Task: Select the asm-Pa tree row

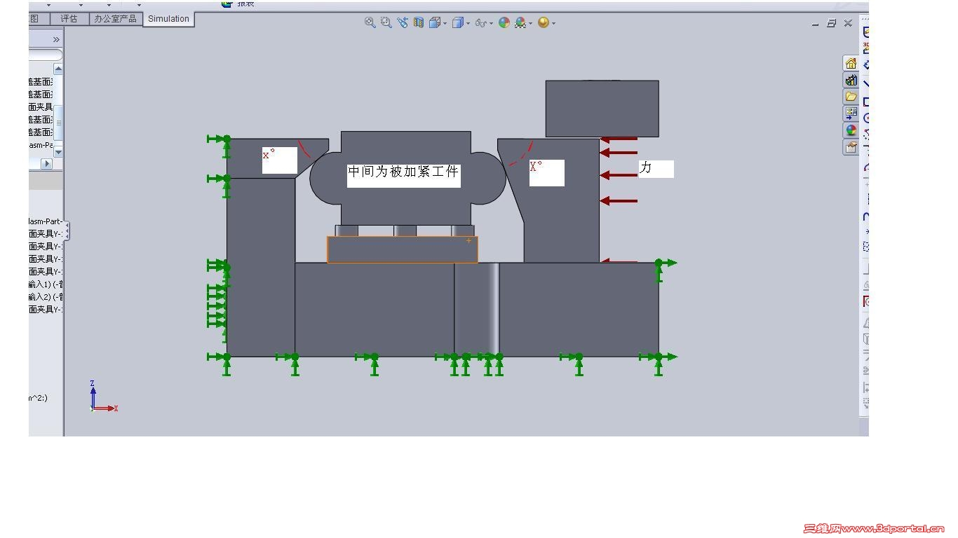Action: (41, 145)
